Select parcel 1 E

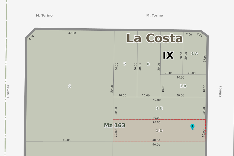pyautogui.click(x=159, y=108)
